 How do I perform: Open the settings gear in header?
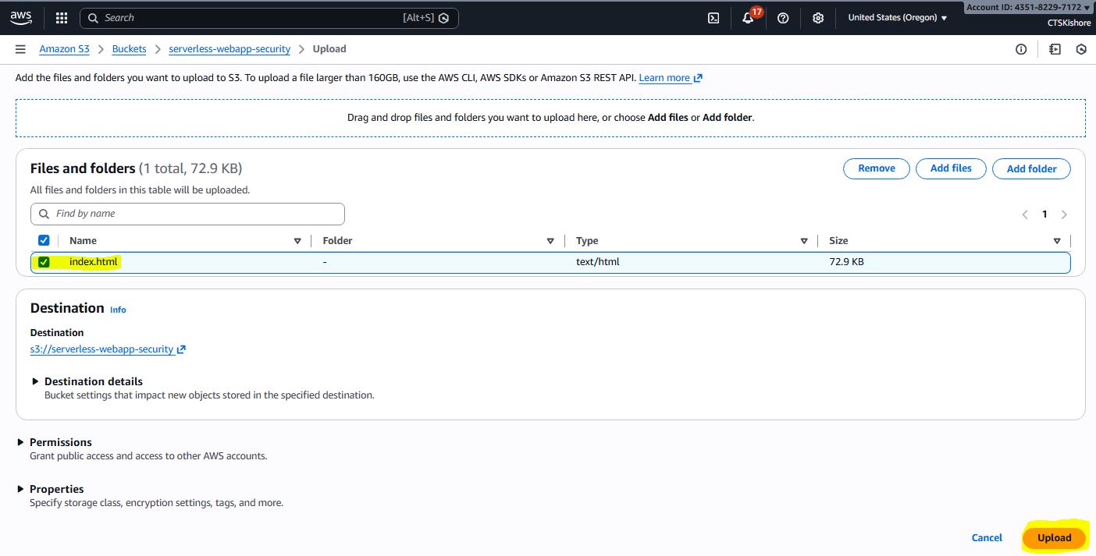[x=817, y=18]
